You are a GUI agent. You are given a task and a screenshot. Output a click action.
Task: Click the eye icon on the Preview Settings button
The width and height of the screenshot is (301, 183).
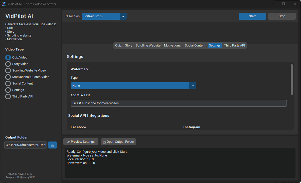(68, 142)
